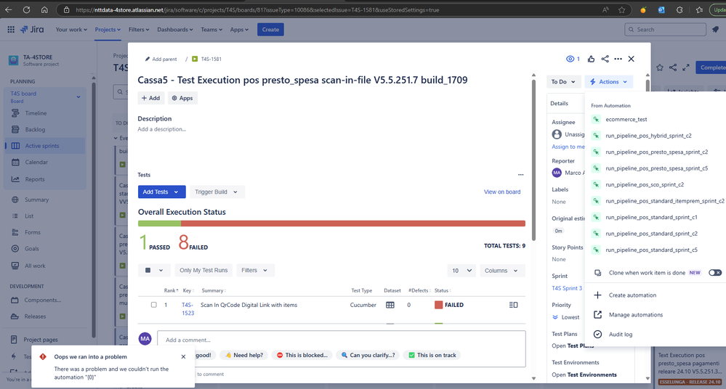Open Releases in the sidebar
Image resolution: width=726 pixels, height=389 pixels.
coord(35,316)
